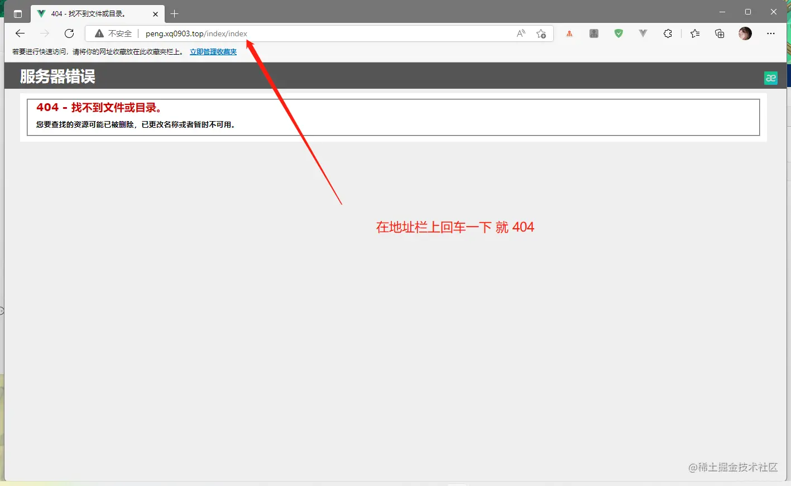This screenshot has height=486, width=791.
Task: Toggle immersive reader with the A icon
Action: click(520, 33)
